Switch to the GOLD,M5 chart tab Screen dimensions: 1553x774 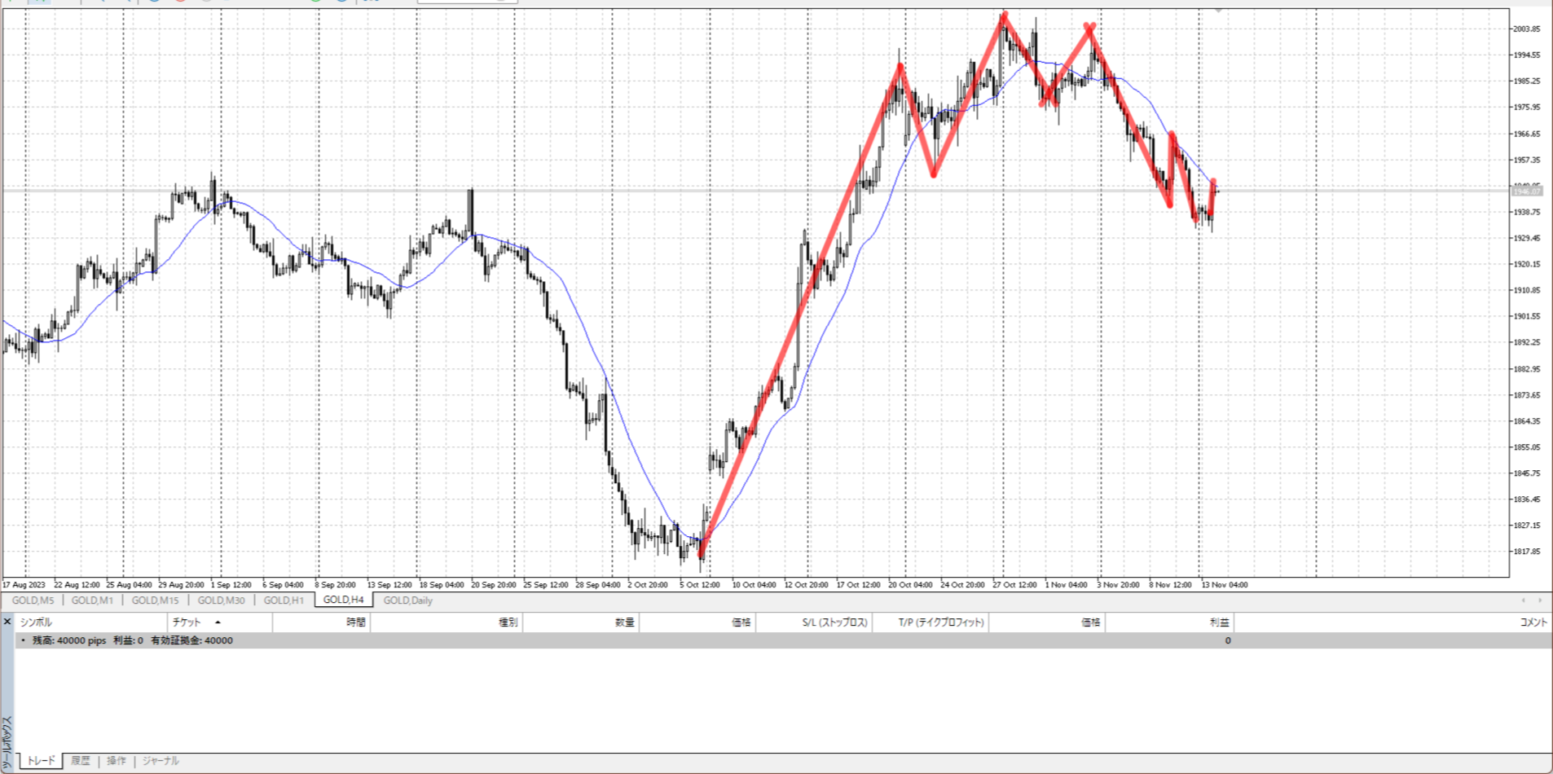click(33, 600)
